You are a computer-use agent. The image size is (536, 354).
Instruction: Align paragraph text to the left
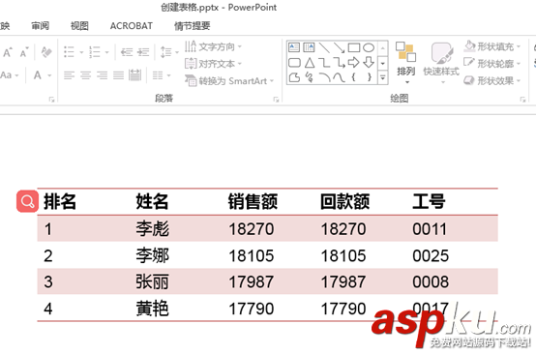(69, 75)
